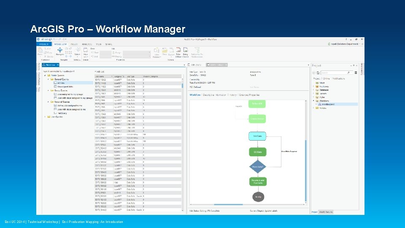The height and width of the screenshot is (228, 405).
Task: Click the QC Data step in workflow diagram
Action: pos(257,152)
